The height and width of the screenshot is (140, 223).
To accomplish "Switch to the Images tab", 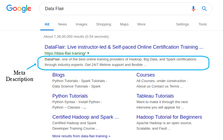I will 81,24.
